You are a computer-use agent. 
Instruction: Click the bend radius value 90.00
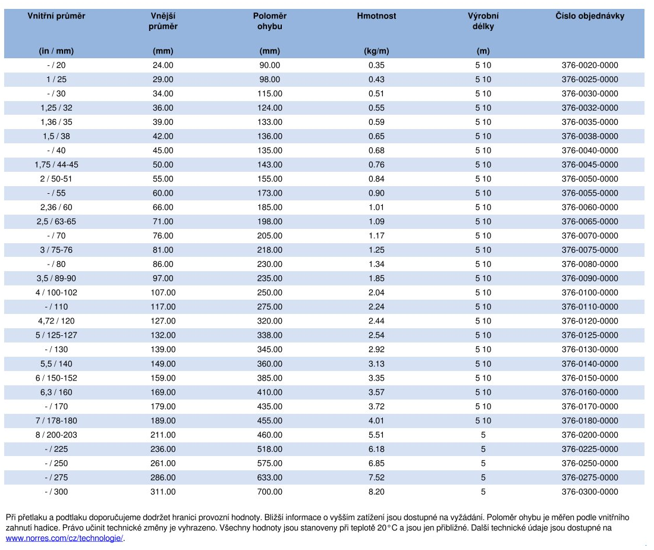270,65
